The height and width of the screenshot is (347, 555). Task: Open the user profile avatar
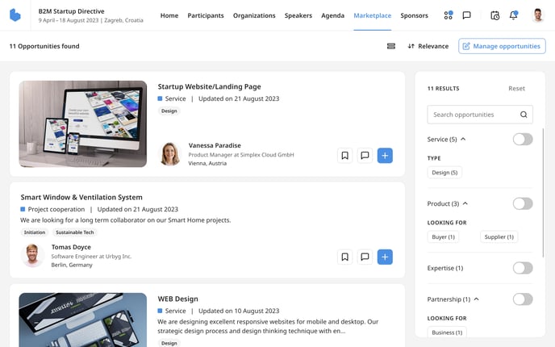[538, 15]
